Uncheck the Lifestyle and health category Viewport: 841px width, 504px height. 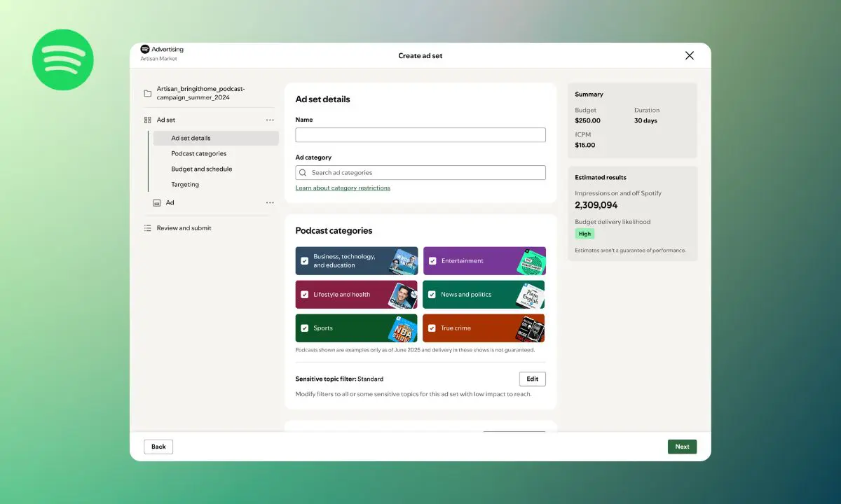(x=304, y=295)
